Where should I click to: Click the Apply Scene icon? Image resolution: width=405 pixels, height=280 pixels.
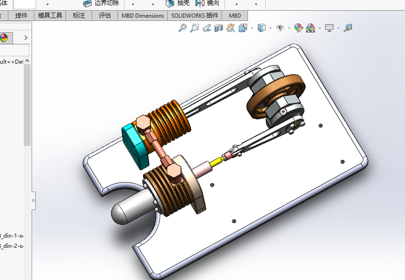tap(310, 28)
